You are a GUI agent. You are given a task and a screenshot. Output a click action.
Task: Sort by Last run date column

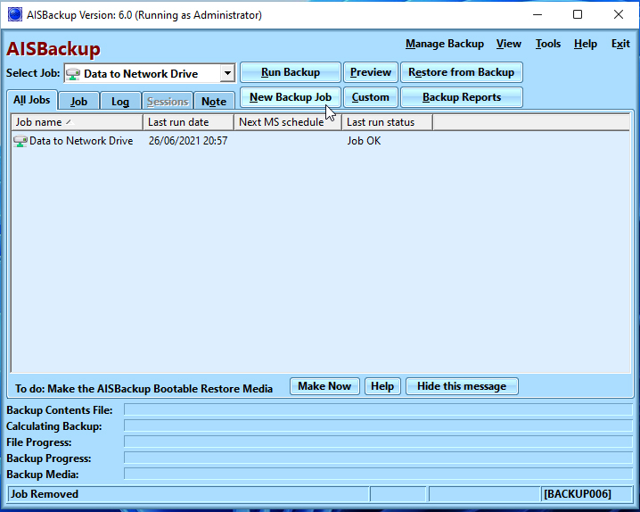pyautogui.click(x=188, y=122)
